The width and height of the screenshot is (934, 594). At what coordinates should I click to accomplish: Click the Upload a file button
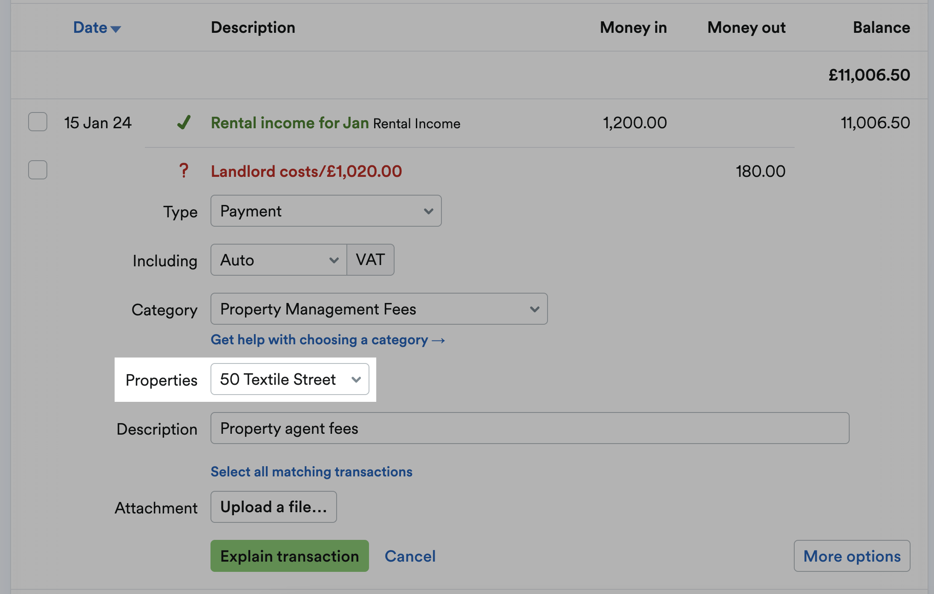274,507
